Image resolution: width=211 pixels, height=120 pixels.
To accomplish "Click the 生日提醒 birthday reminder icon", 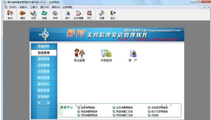I will pyautogui.click(x=79, y=15).
